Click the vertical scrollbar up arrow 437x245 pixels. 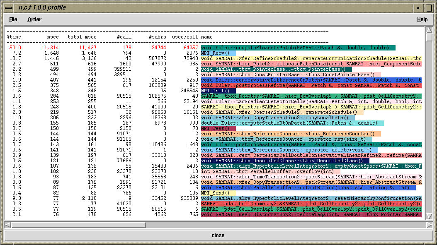(429, 30)
